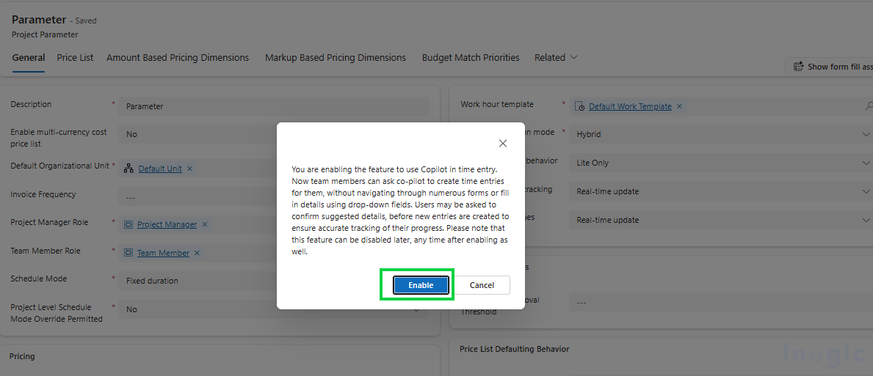Screen dimensions: 873x376
Task: Open the Schedule Mode Fixed duration dropdown
Action: click(198, 281)
